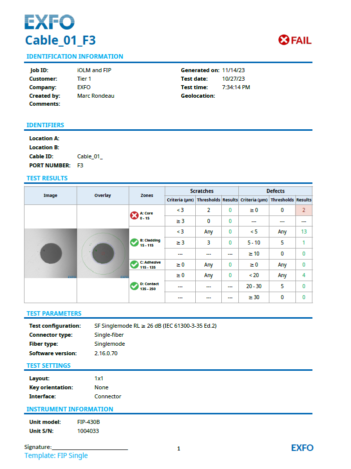Click the Zones column header
Viewport: 351px width, 469px height.
pos(147,195)
